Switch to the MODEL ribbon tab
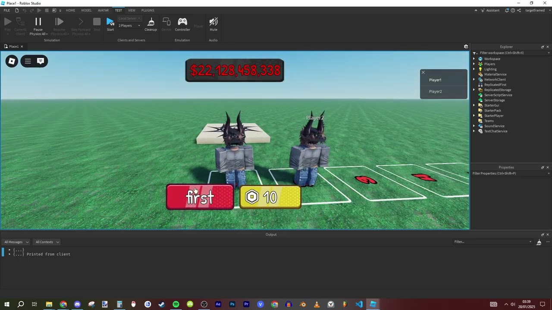This screenshot has width=552, height=310. 86,10
